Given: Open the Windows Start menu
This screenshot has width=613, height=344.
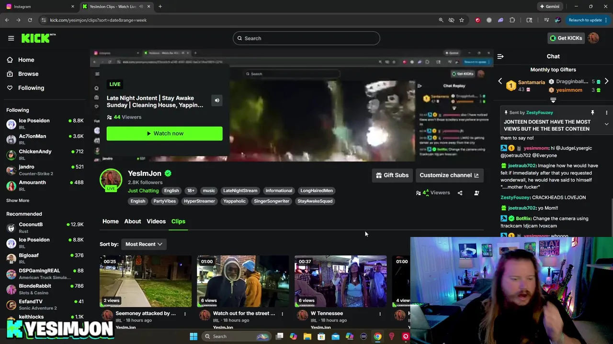Looking at the screenshot, I should (193, 336).
